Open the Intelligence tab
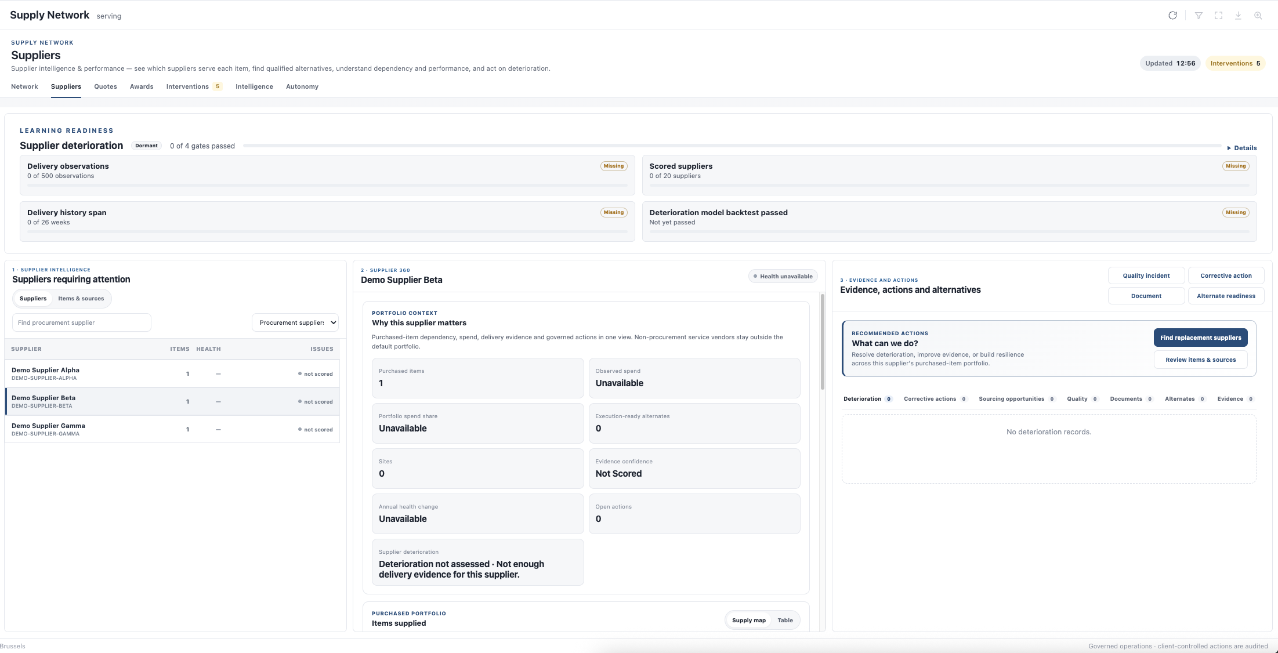Viewport: 1278px width, 653px height. [x=254, y=86]
